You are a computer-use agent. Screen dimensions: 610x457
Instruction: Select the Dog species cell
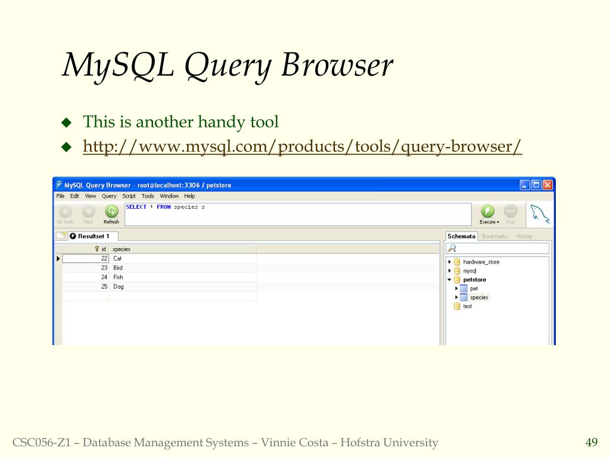tap(183, 286)
